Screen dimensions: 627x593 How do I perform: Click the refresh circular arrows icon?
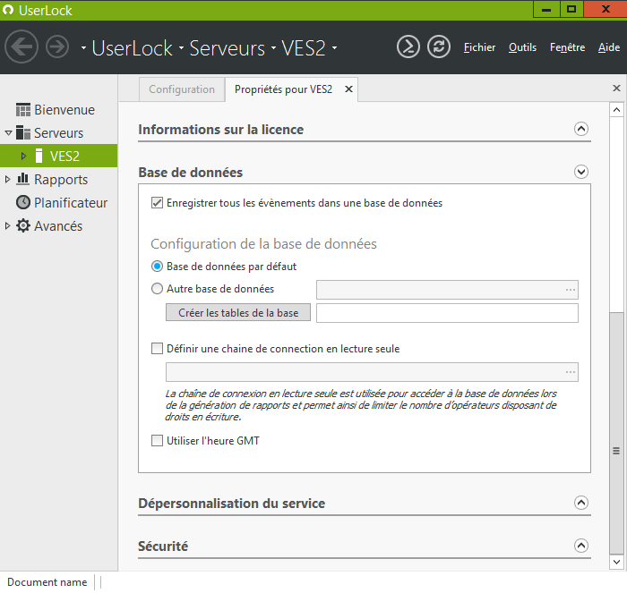pyautogui.click(x=439, y=47)
